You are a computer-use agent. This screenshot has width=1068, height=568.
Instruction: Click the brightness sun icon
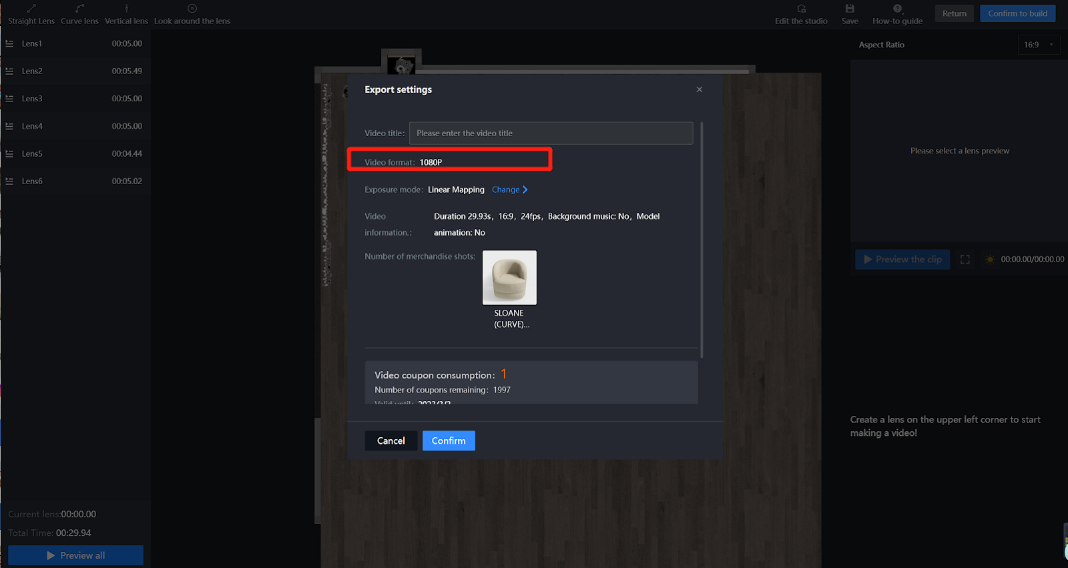pyautogui.click(x=990, y=260)
